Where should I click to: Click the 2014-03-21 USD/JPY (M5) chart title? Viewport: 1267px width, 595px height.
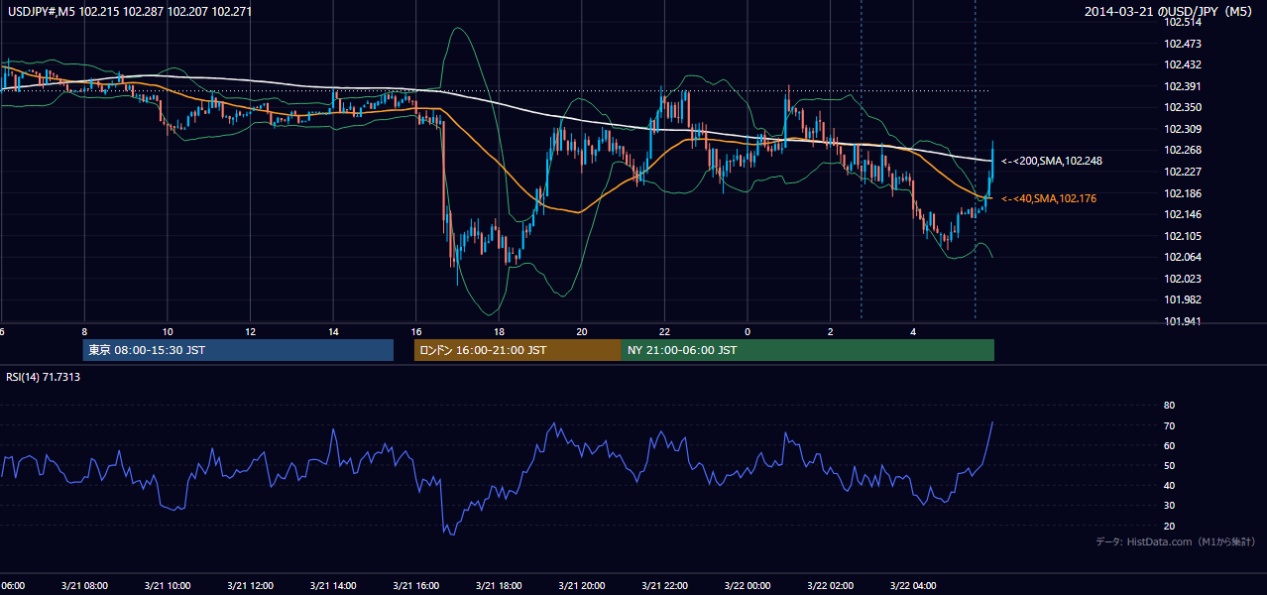(1170, 12)
